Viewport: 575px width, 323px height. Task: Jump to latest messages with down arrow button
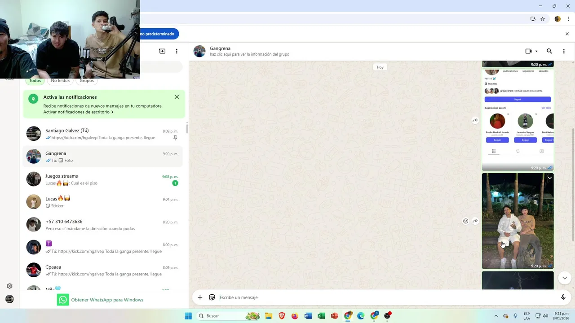click(x=565, y=278)
